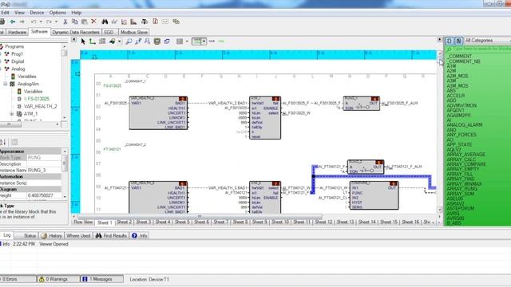Image resolution: width=511 pixels, height=287 pixels.
Task: Open the Device menu
Action: coord(37,13)
